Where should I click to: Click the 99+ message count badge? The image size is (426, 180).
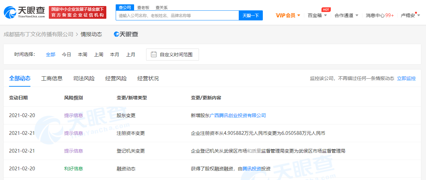[x=390, y=15]
